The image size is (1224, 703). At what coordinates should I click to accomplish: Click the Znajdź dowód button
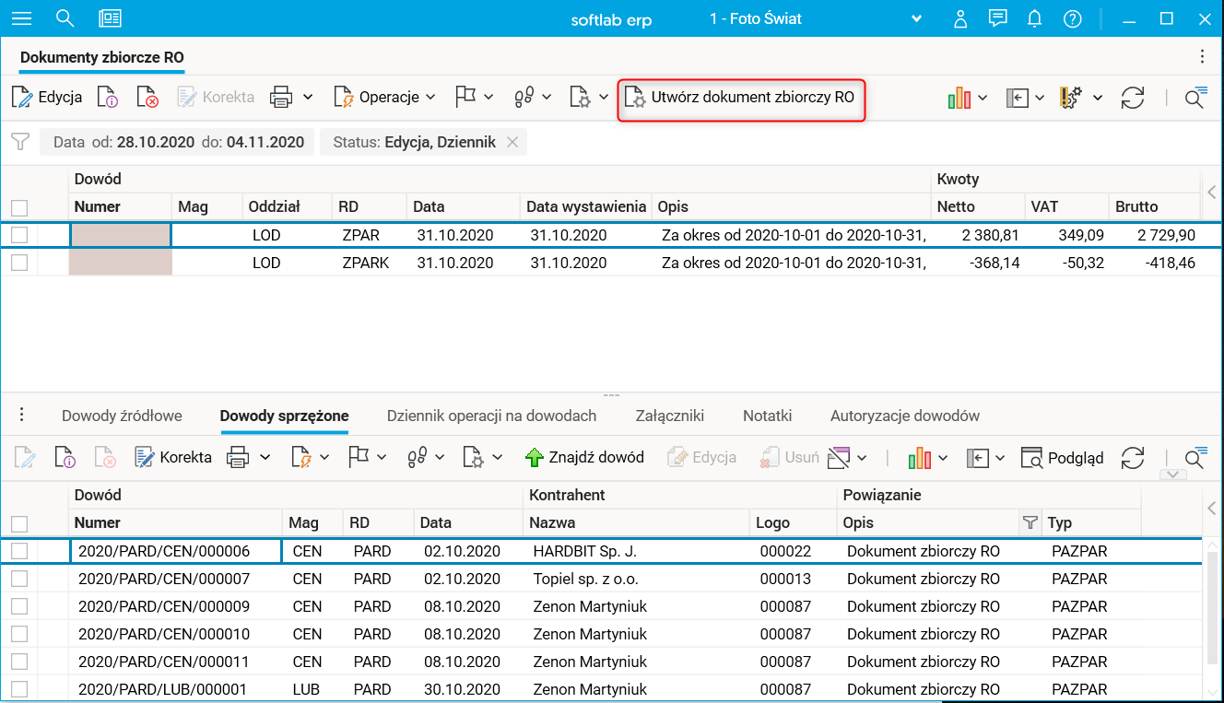(x=584, y=457)
